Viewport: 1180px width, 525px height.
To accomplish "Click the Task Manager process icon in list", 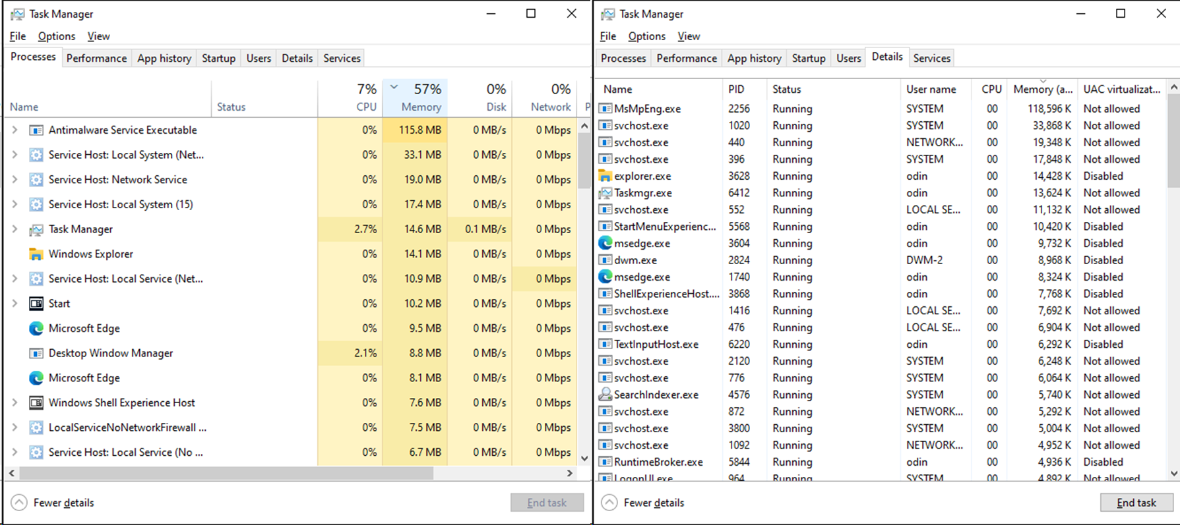I will (x=36, y=229).
